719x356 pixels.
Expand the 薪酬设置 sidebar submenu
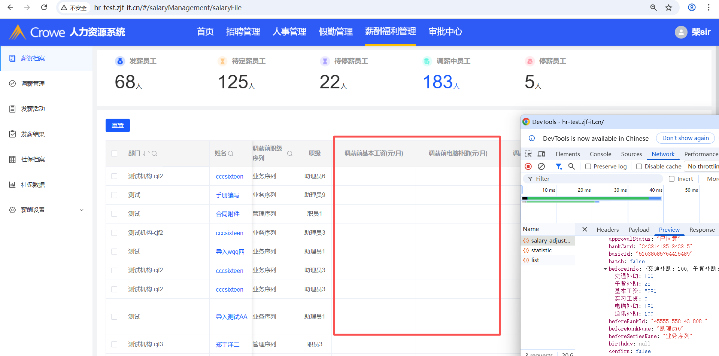tap(81, 210)
